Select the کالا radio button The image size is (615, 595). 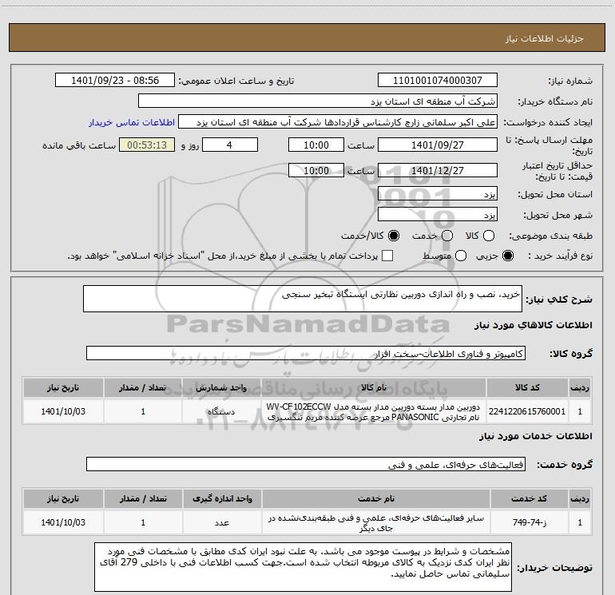click(x=489, y=236)
